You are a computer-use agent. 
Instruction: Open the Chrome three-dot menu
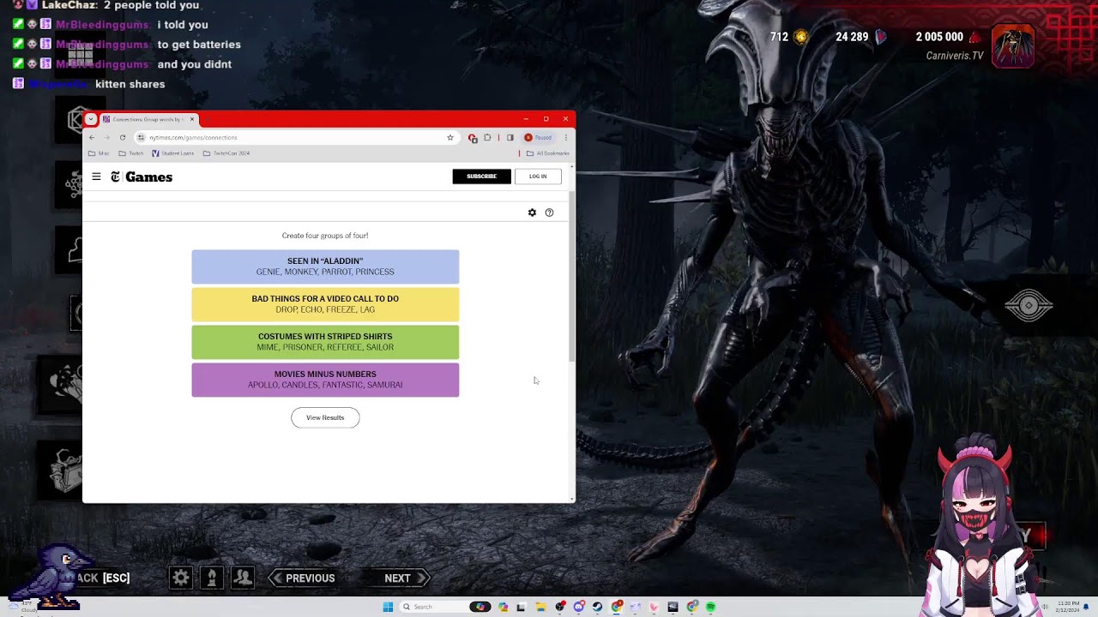[x=565, y=137]
